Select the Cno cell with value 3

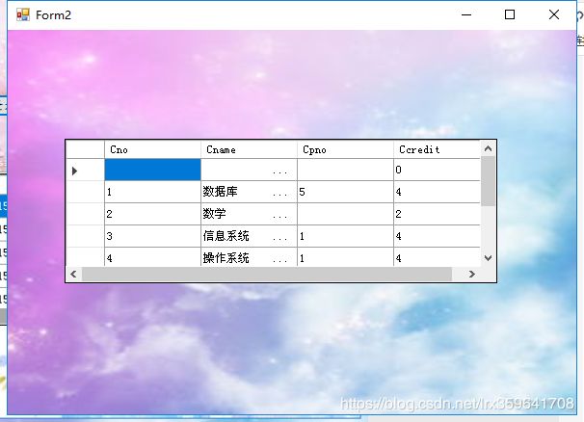coord(152,236)
